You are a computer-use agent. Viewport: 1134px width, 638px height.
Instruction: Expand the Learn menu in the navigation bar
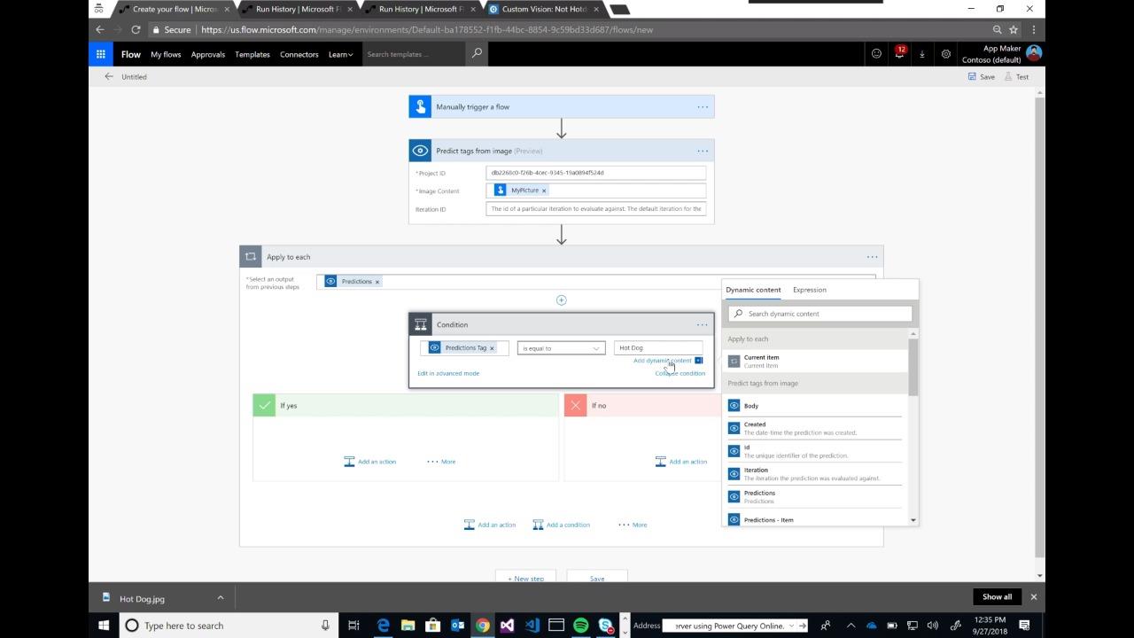340,54
